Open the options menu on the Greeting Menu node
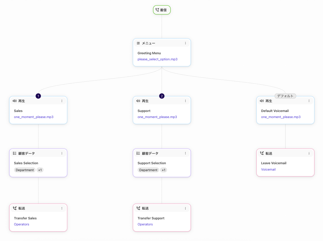Image resolution: width=323 pixels, height=241 pixels. [185, 43]
